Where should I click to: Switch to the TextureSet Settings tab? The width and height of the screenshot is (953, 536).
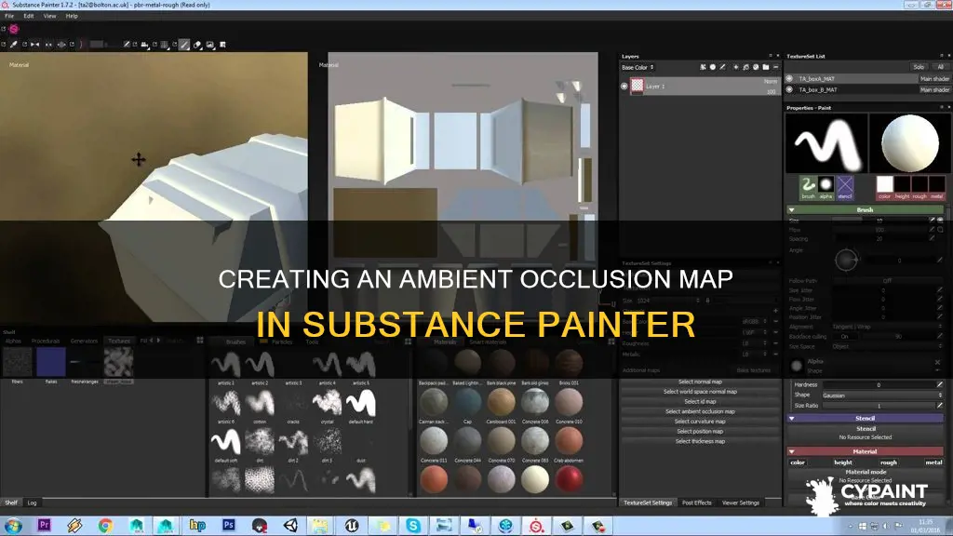[x=648, y=502]
